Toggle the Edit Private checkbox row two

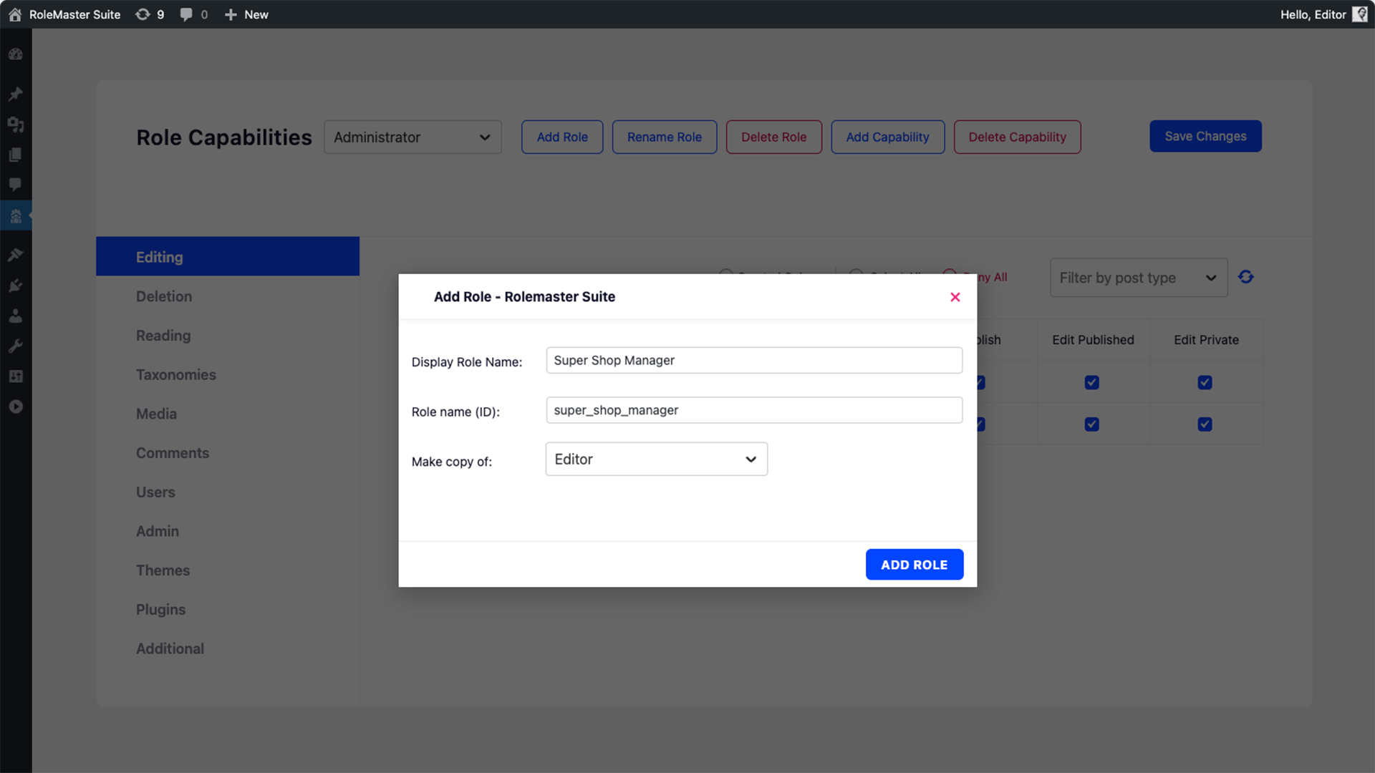coord(1205,424)
